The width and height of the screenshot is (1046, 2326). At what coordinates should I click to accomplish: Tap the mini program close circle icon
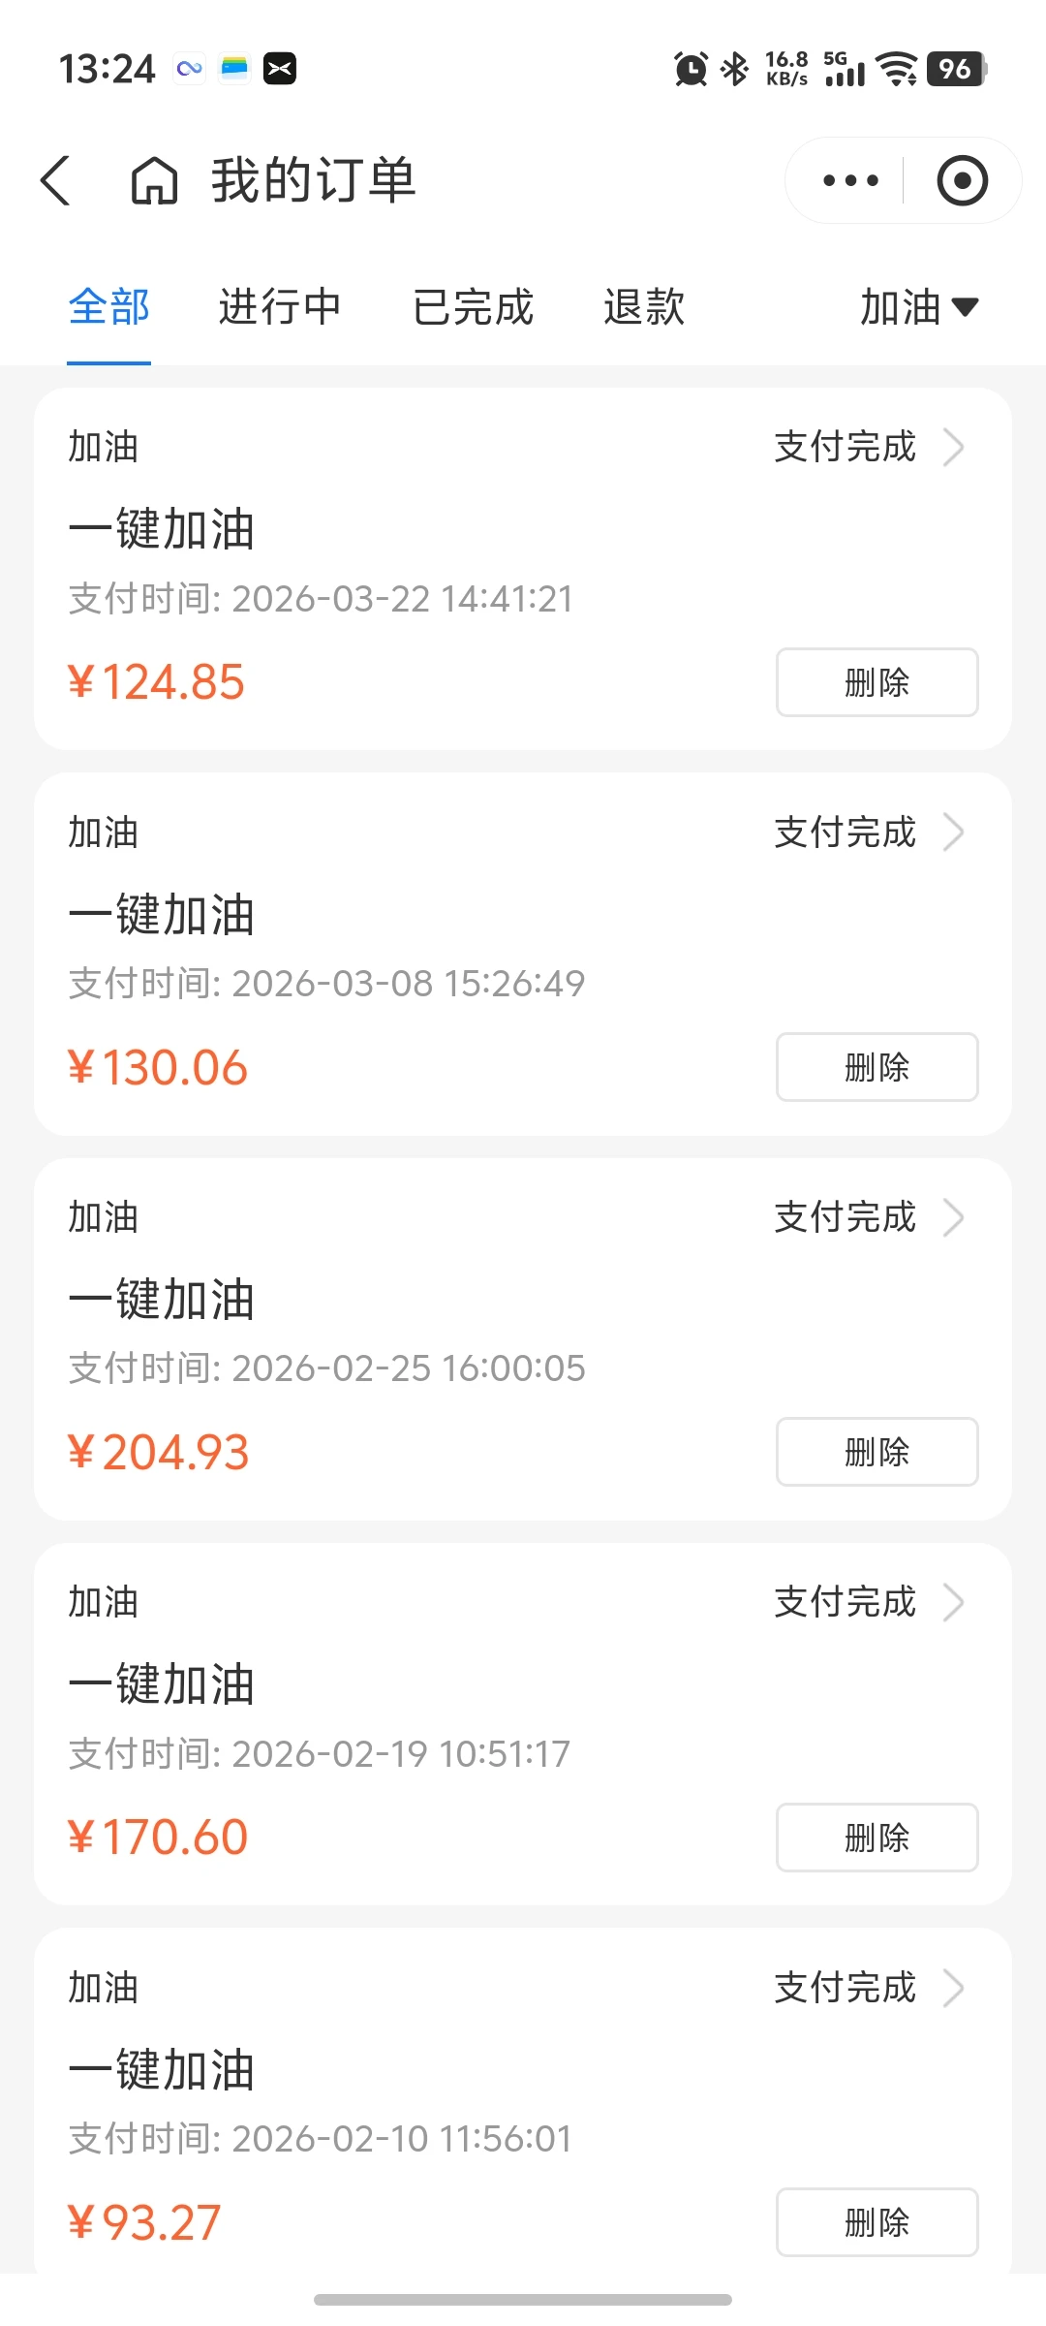962,181
